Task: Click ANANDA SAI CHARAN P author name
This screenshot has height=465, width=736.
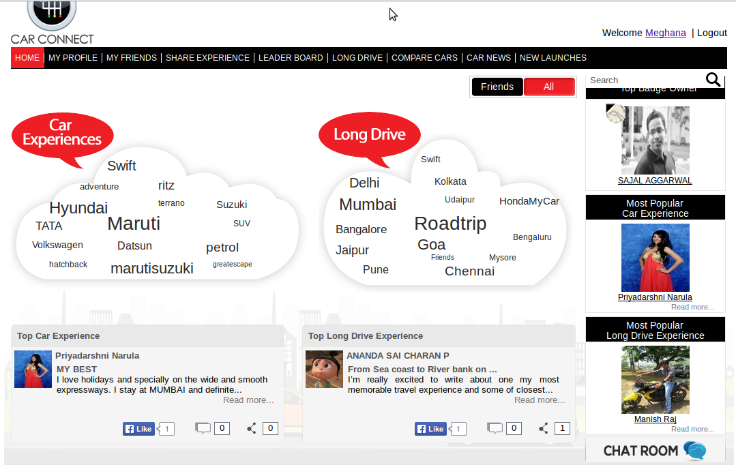Action: click(398, 356)
